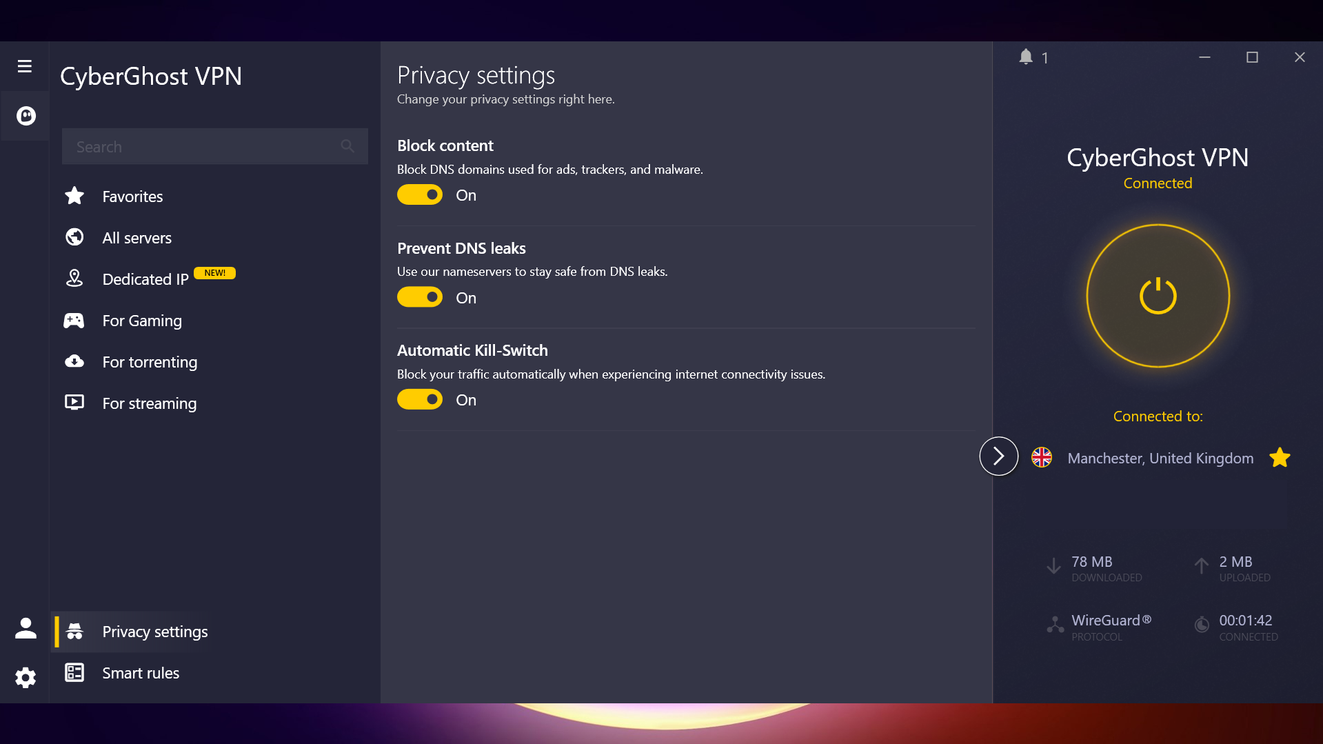Click the search magnifier icon
The width and height of the screenshot is (1323, 744).
click(x=347, y=146)
